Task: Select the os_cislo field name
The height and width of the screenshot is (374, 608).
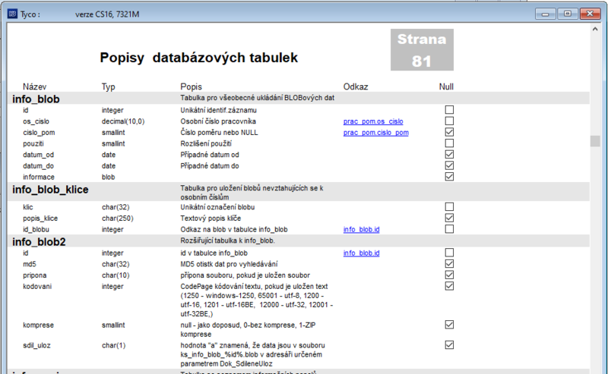Action: point(36,121)
